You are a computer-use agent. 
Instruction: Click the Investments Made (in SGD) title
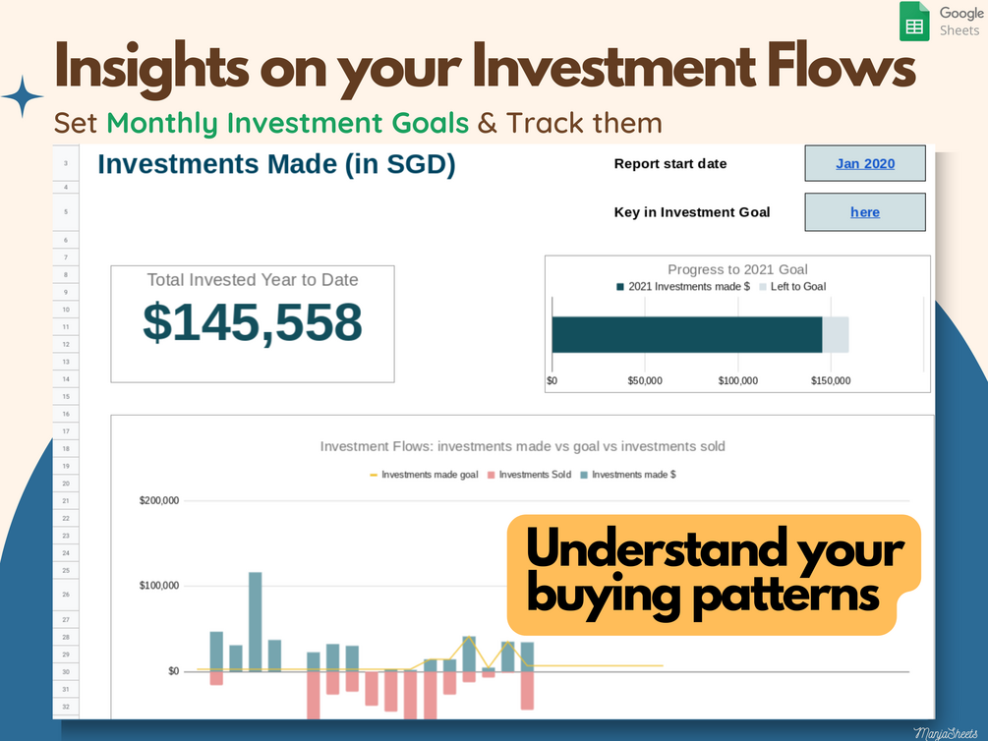click(x=276, y=164)
